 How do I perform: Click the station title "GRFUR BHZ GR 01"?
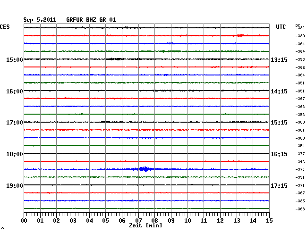pyautogui.click(x=91, y=20)
